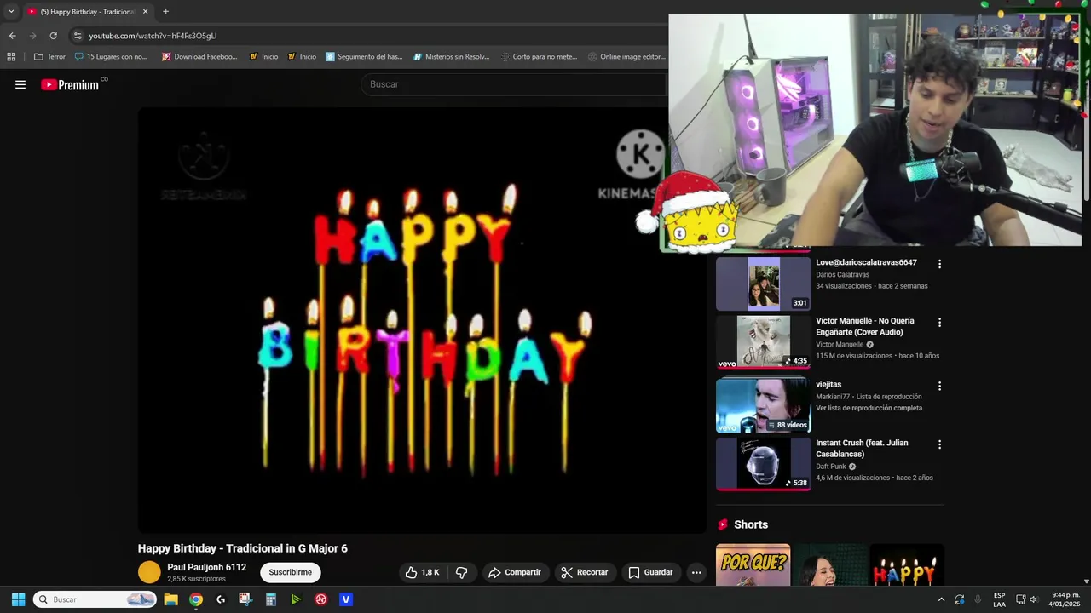Image resolution: width=1091 pixels, height=613 pixels.
Task: Open the Misterios sin Resolv... bookmark
Action: click(x=452, y=57)
